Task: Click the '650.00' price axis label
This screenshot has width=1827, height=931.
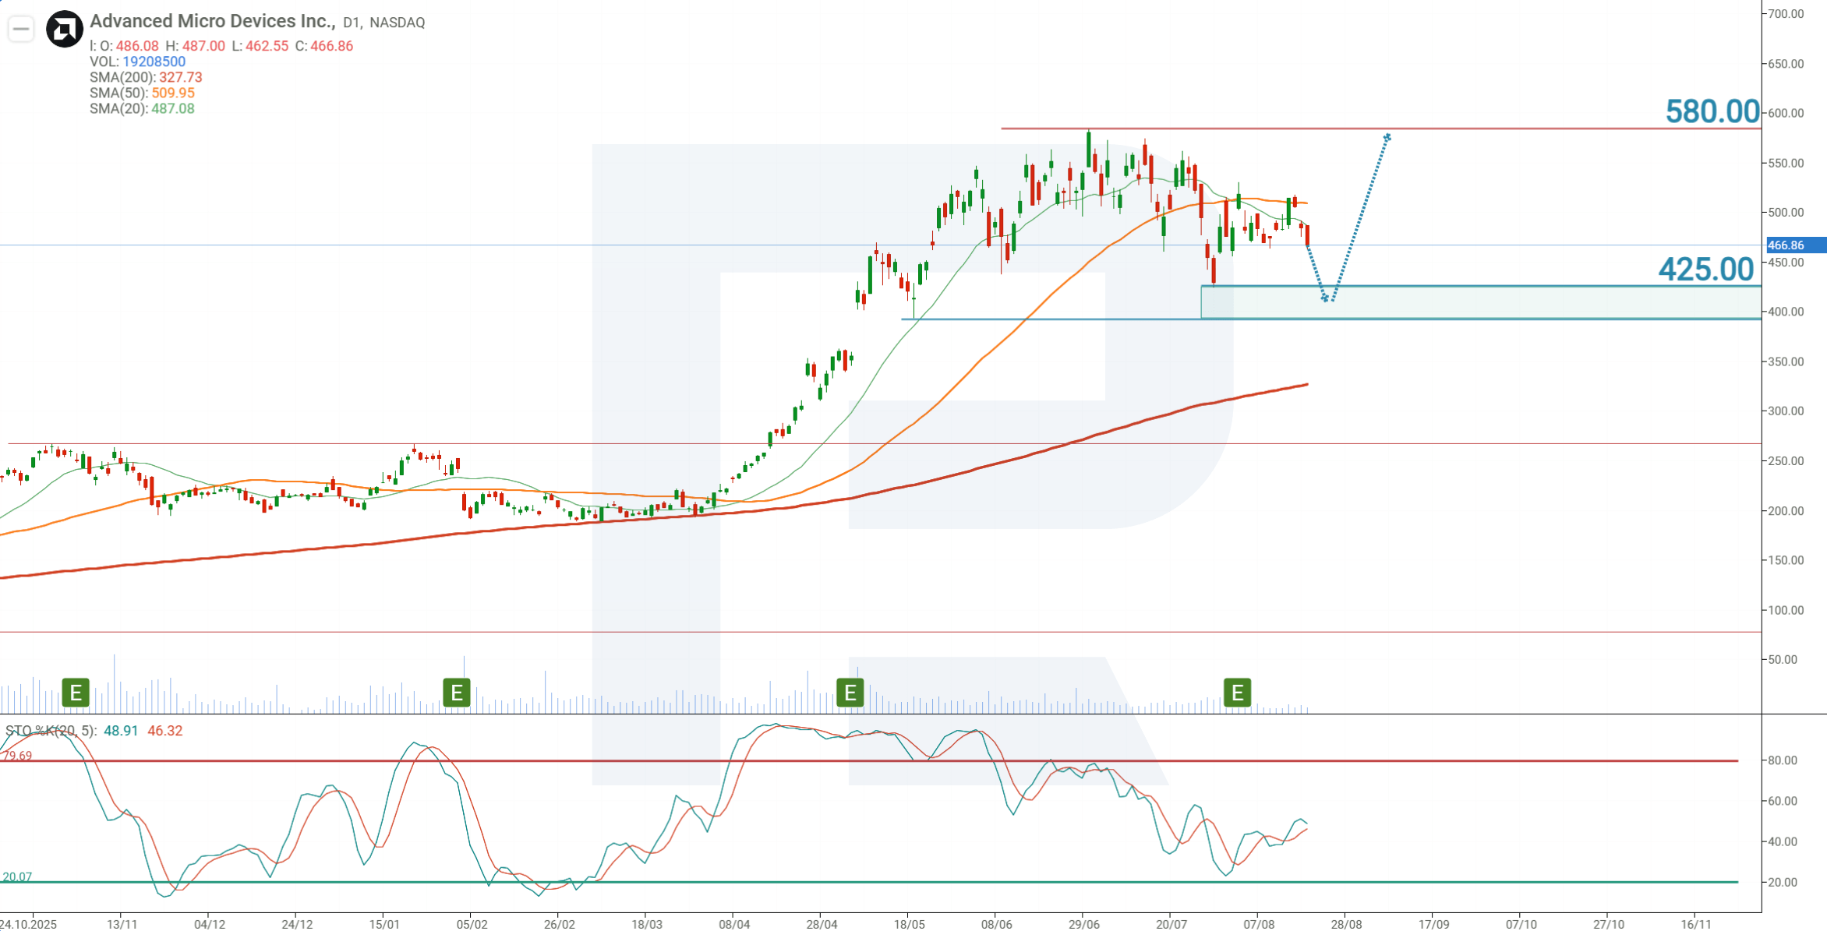Action: (1786, 64)
